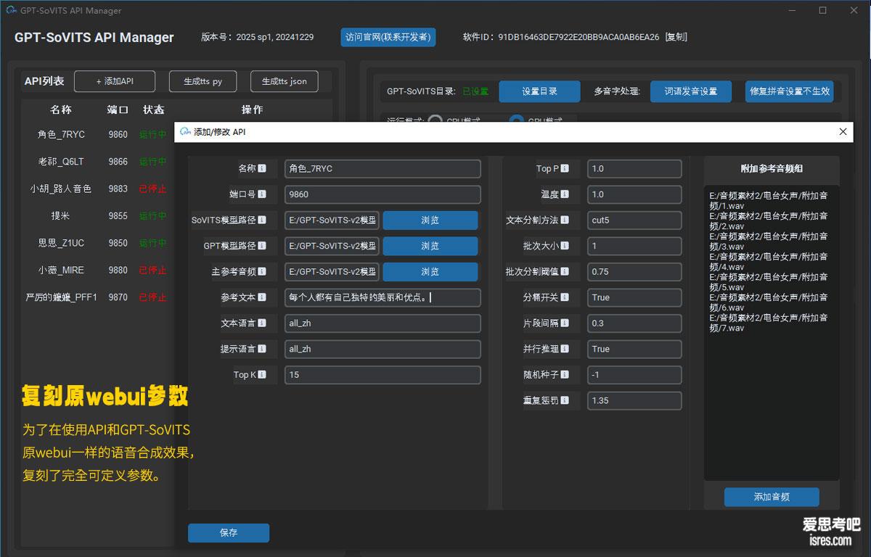
Task: Click the 批次分割阈值 field showing 0.75
Action: pyautogui.click(x=635, y=272)
